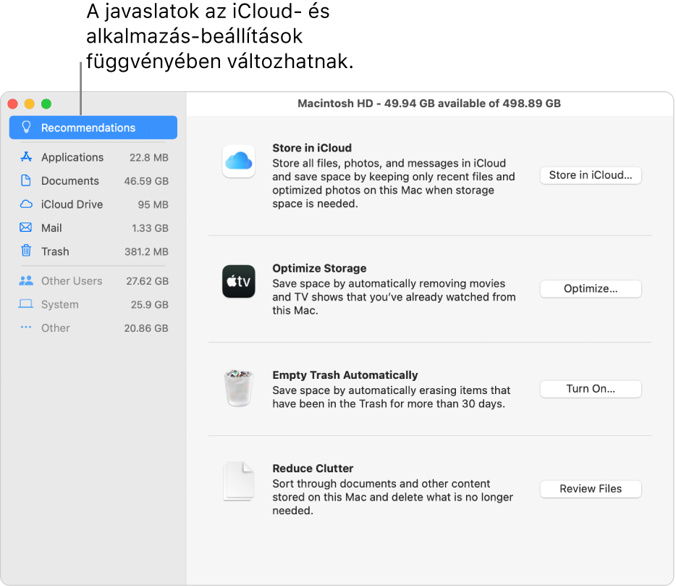Viewport: 676px width, 586px height.
Task: Click the iCloud Drive cloud icon
Action: 26,204
